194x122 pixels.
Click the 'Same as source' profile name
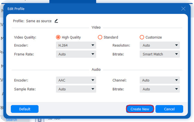39,21
